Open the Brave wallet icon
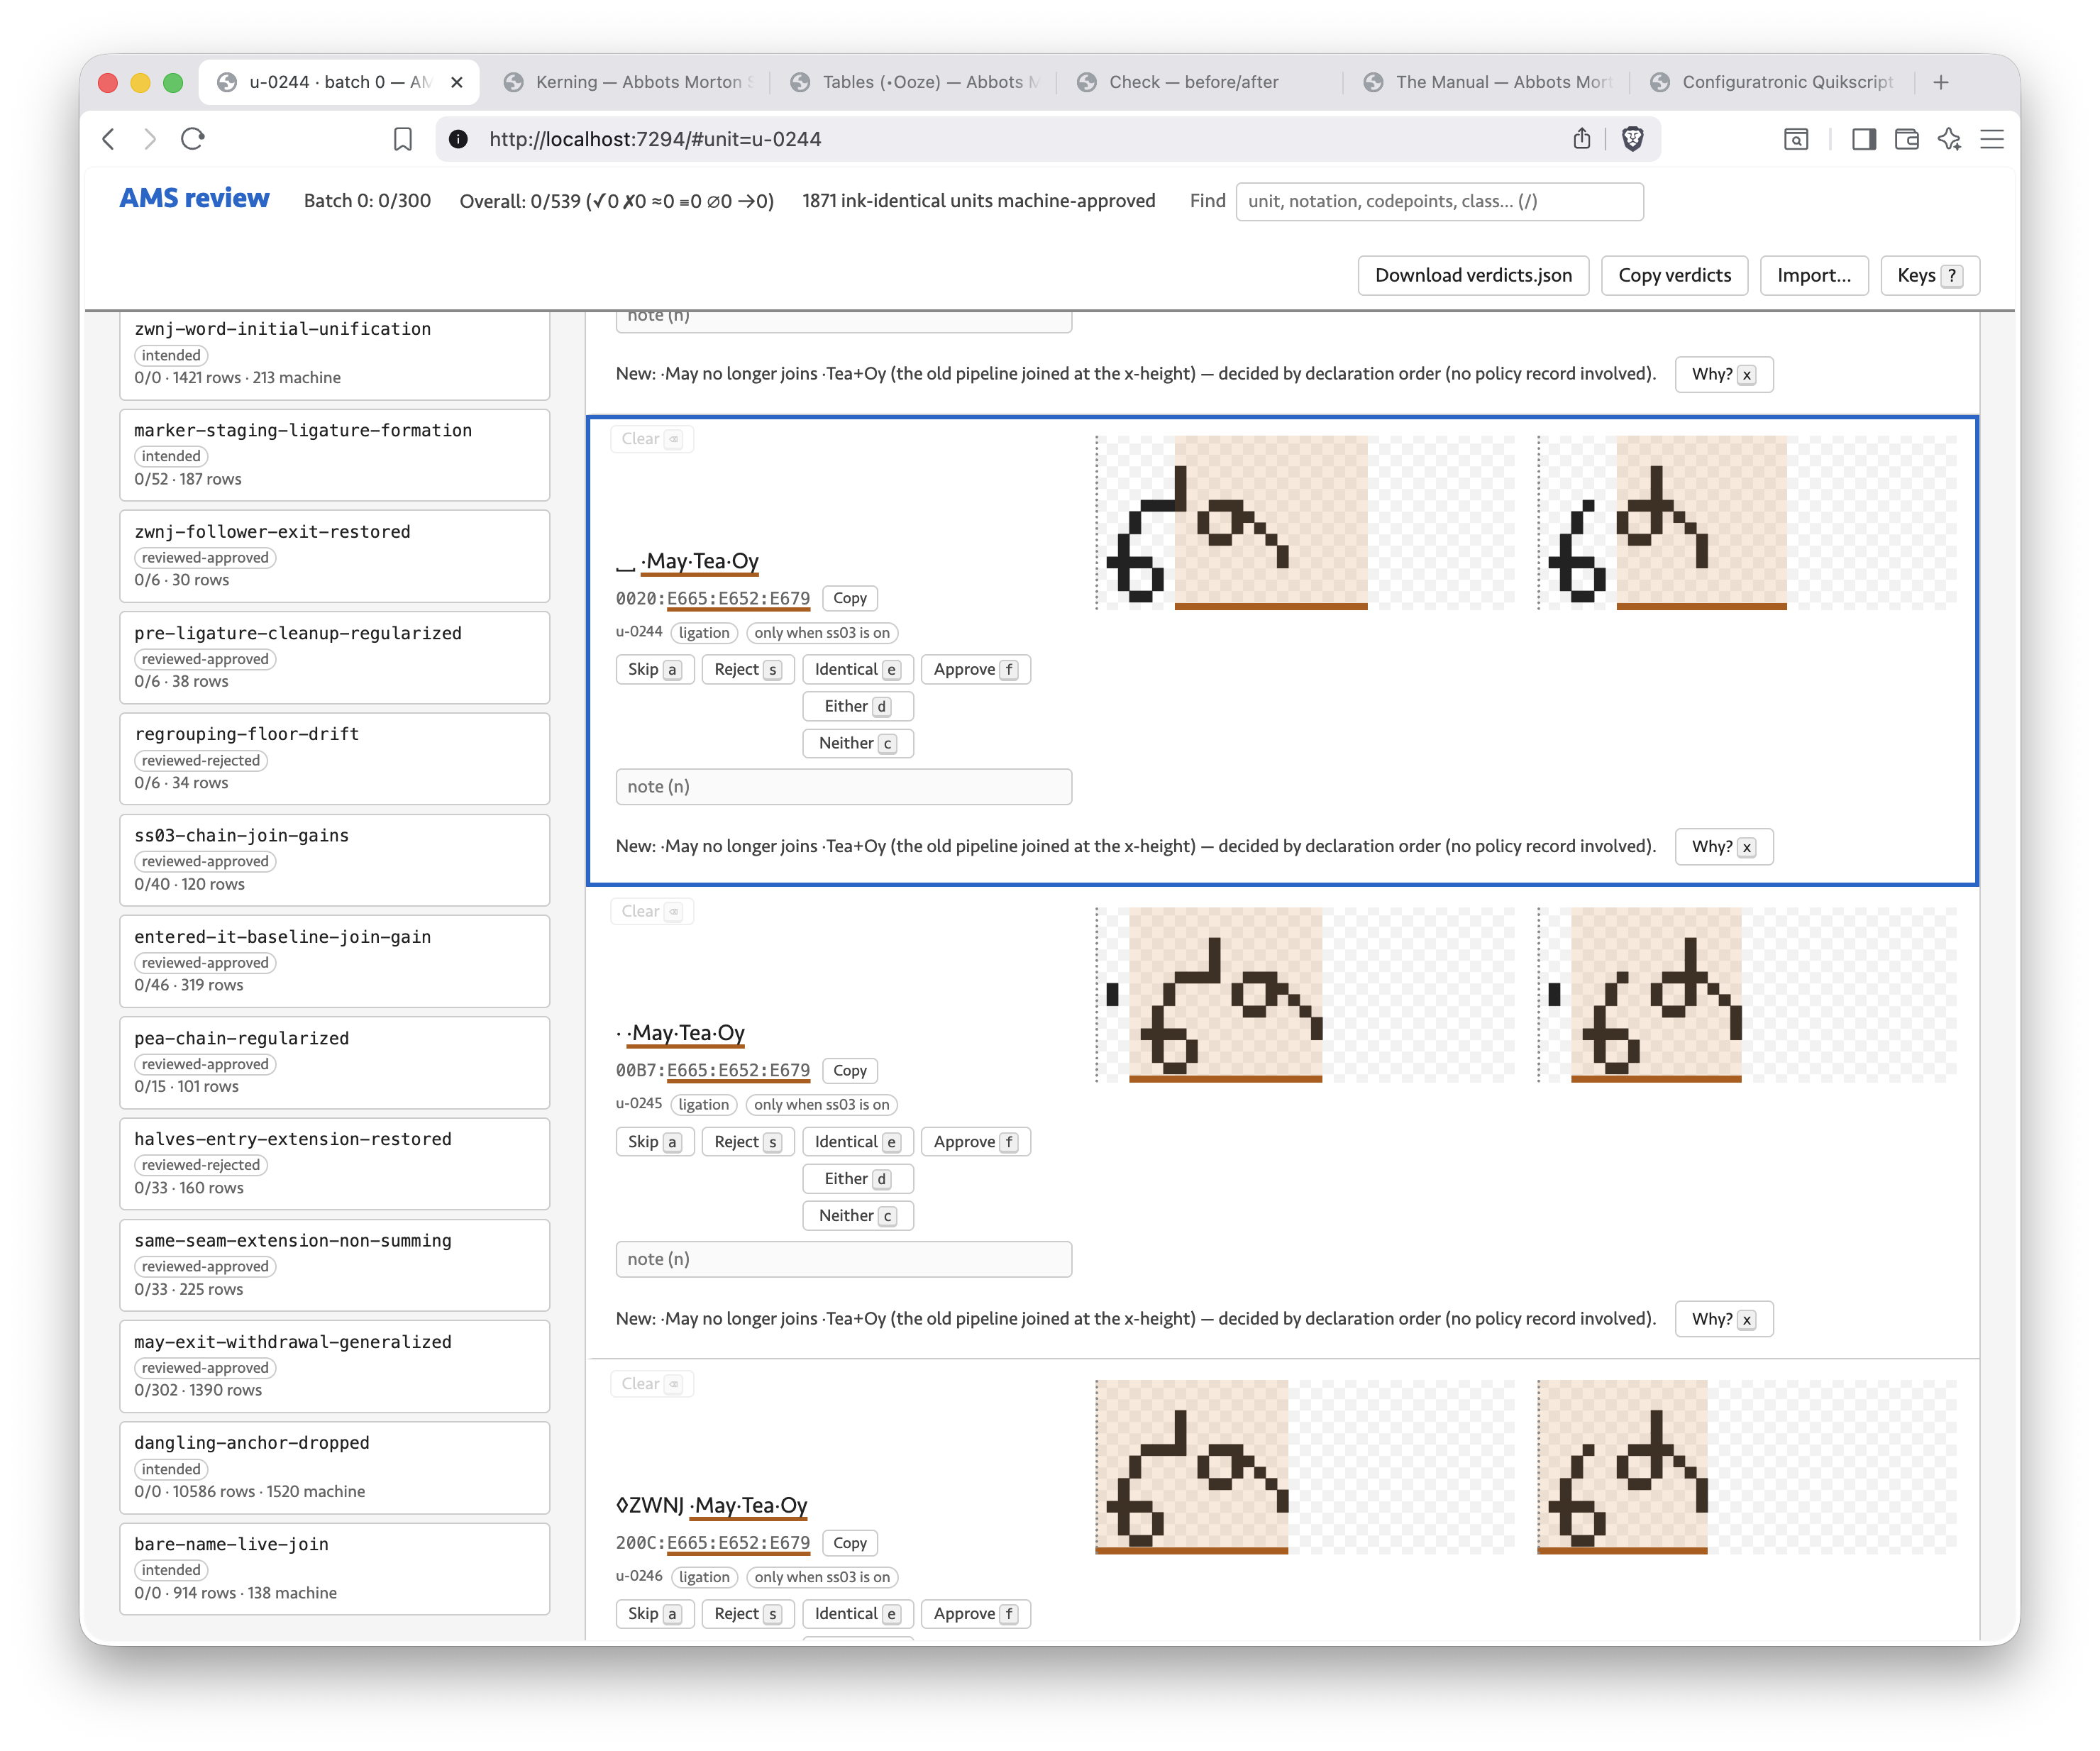 [x=1906, y=139]
